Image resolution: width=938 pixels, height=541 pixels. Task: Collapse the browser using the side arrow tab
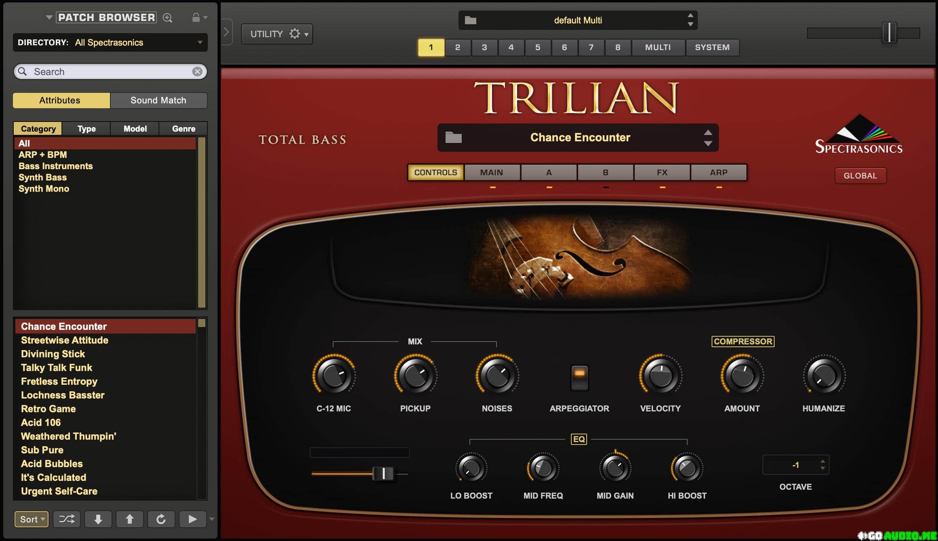point(226,32)
